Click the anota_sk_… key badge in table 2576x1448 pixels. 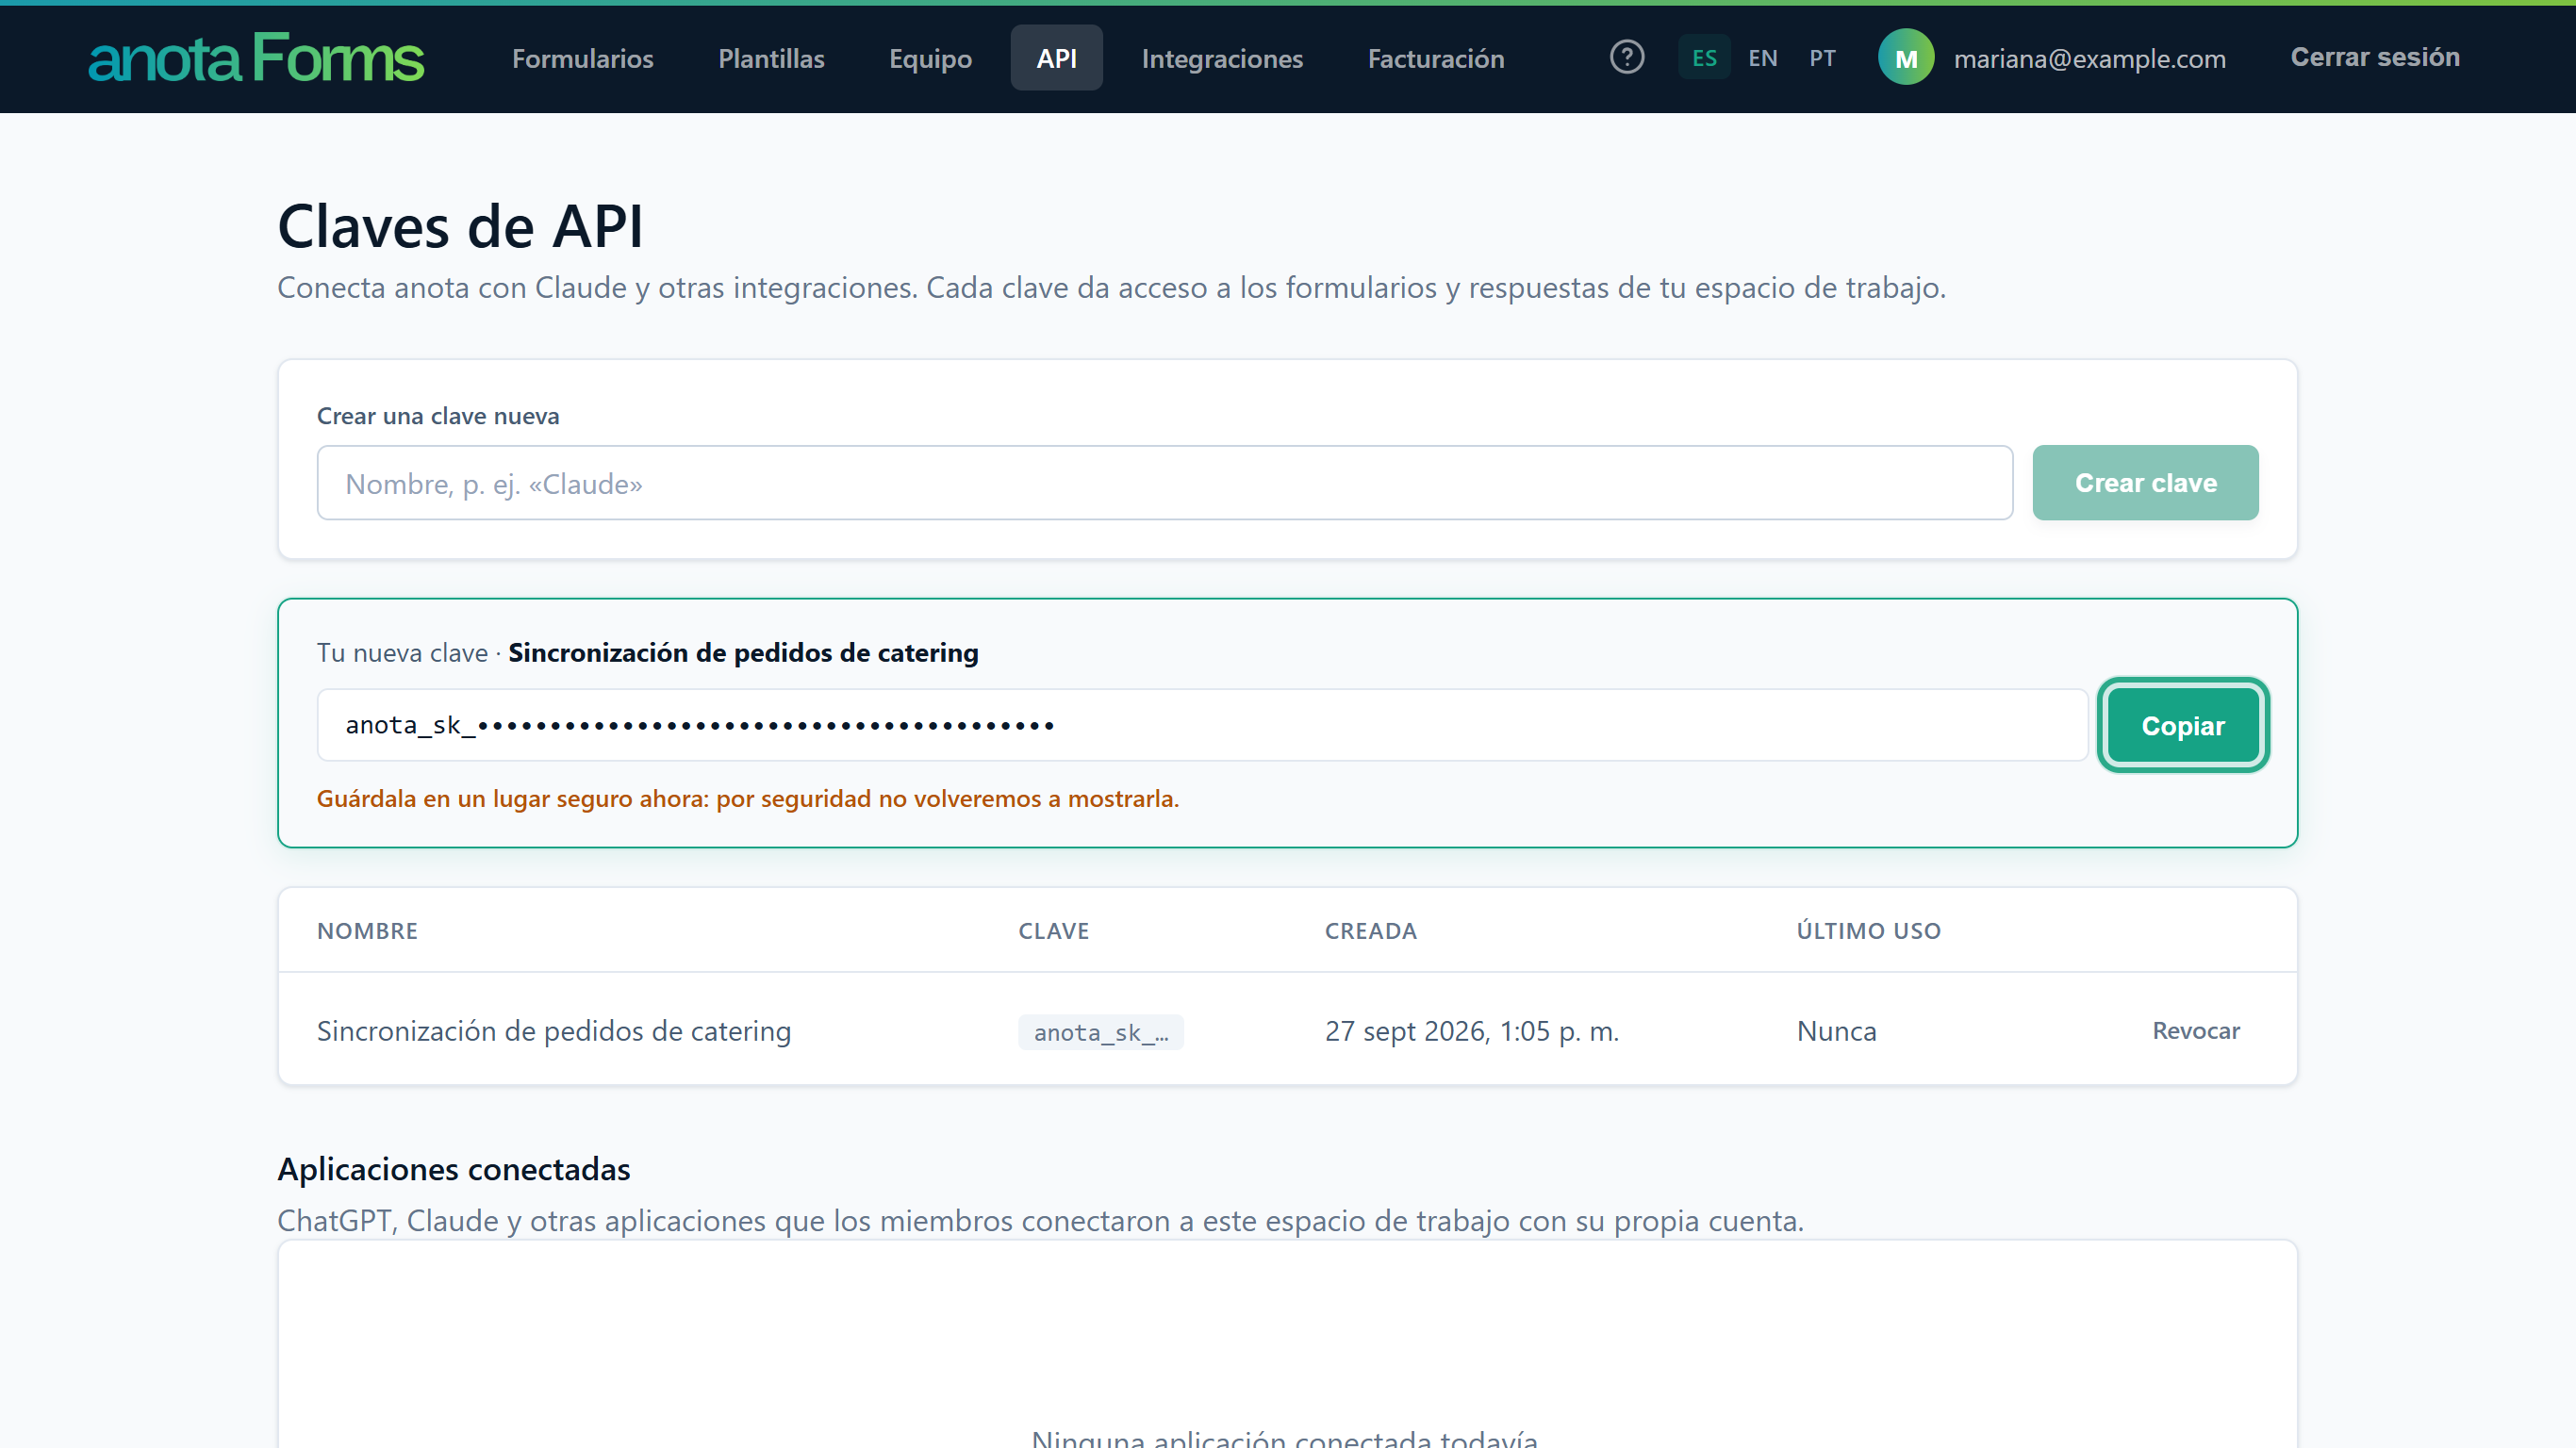(x=1101, y=1032)
